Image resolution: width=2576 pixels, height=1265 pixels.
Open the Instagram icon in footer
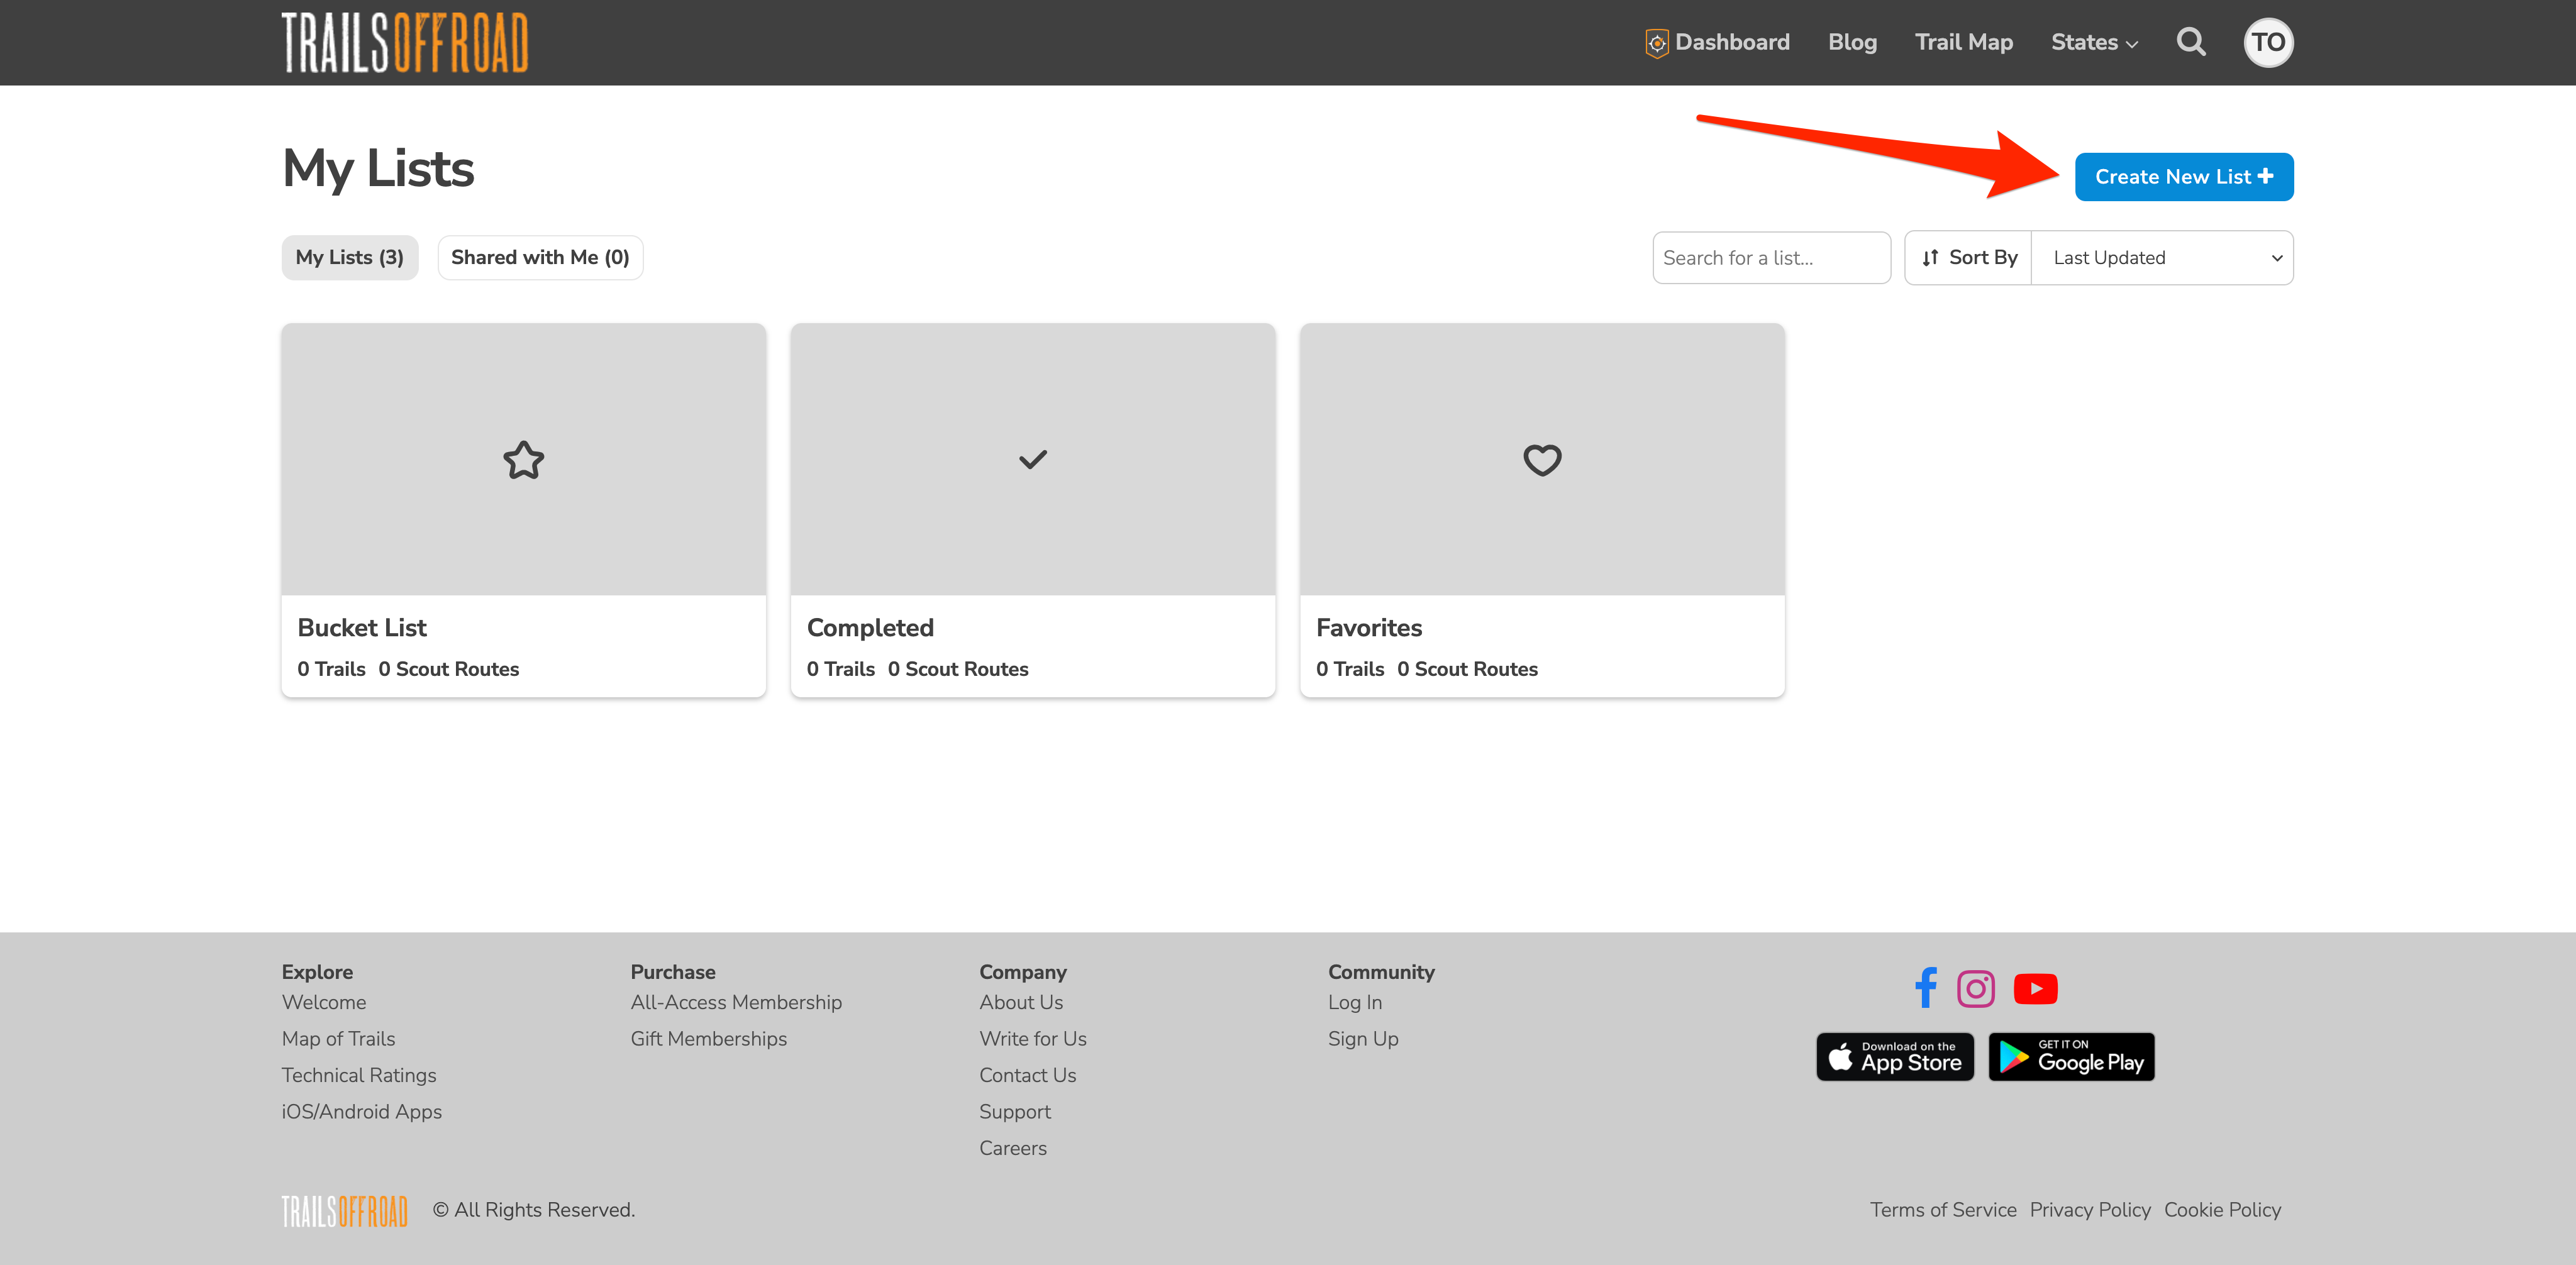click(x=1975, y=988)
